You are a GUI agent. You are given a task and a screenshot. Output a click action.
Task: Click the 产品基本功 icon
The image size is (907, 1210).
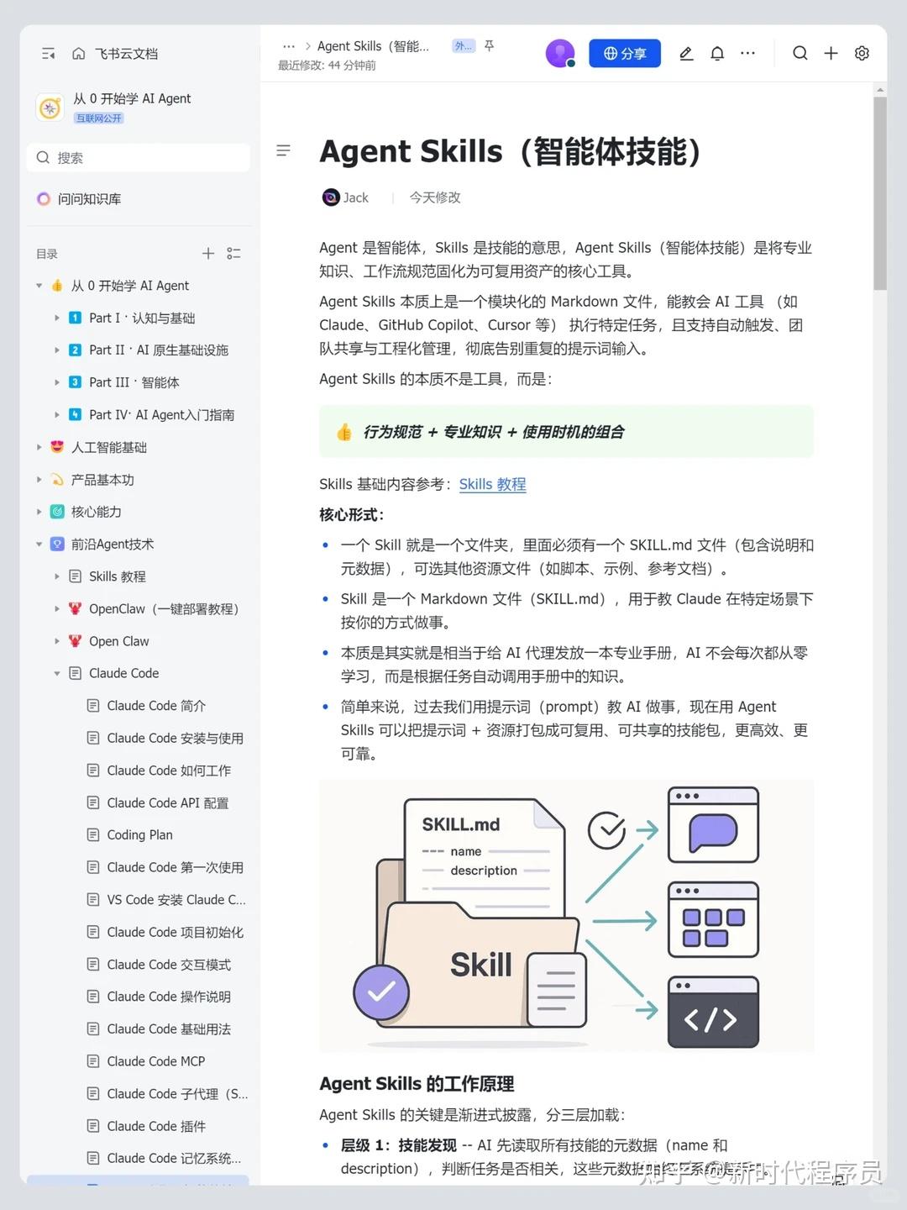click(57, 480)
